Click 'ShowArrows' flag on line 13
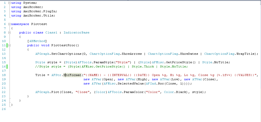Screen dimensions: 261x122 [132, 54]
